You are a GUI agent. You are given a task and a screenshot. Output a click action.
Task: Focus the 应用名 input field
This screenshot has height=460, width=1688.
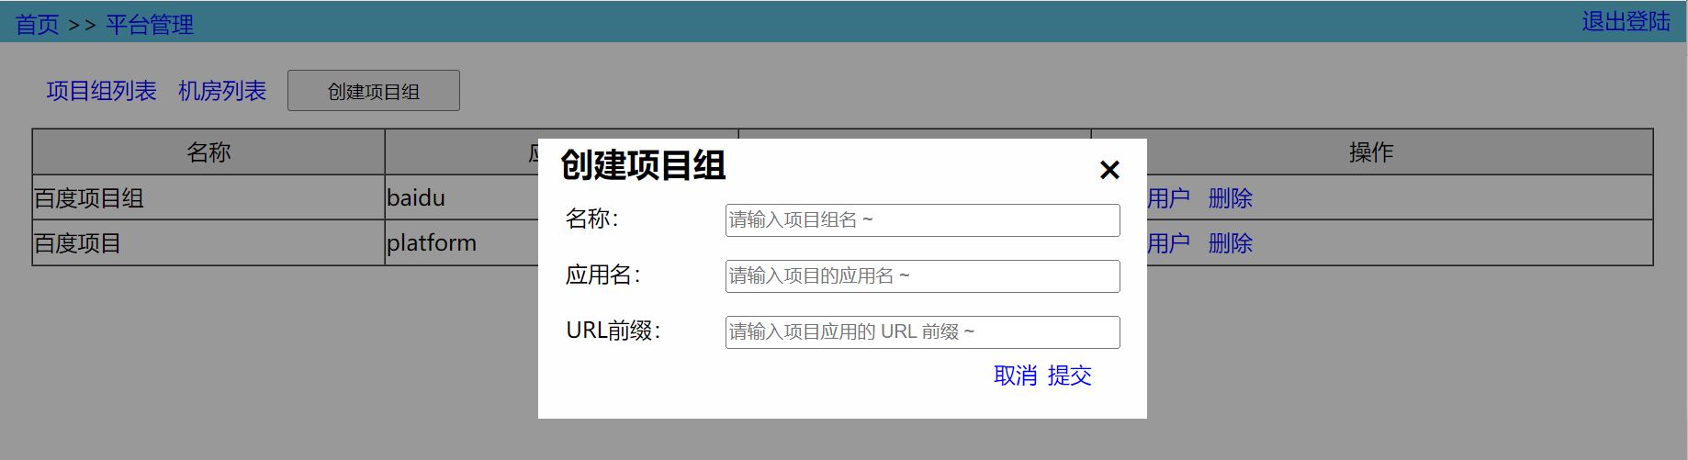(922, 276)
